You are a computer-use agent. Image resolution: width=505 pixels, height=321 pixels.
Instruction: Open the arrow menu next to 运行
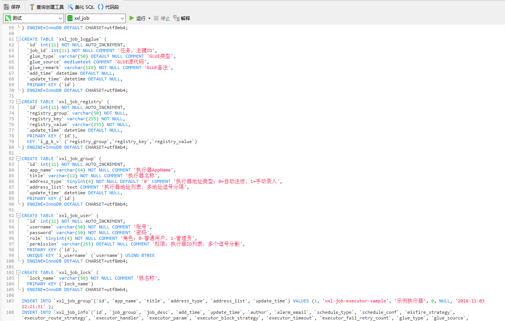[x=149, y=18]
